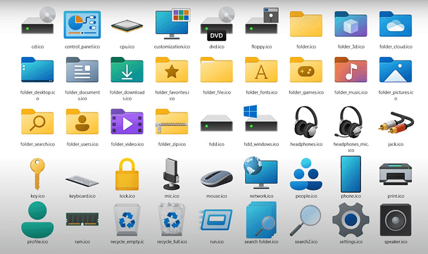Click the hdd_windows.ico drive icon
This screenshot has width=428, height=254.
pos(260,118)
